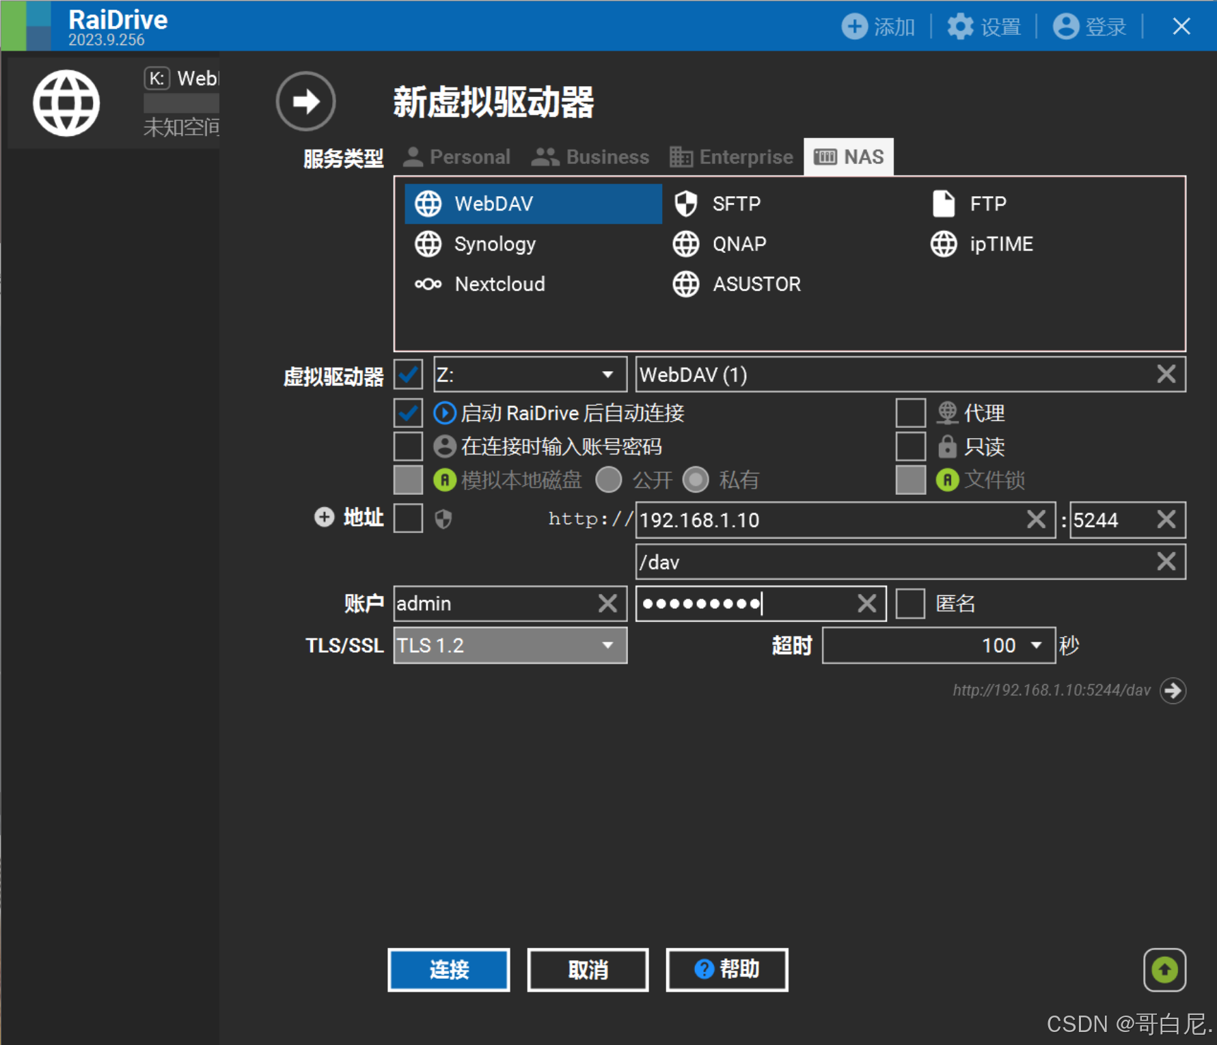Click the Help (帮助) button
This screenshot has height=1045, width=1217.
tap(727, 969)
